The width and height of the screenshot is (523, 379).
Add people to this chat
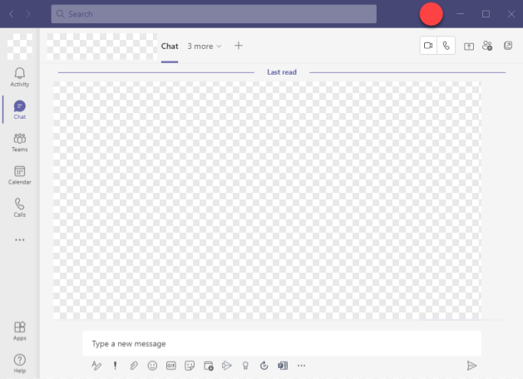(x=487, y=46)
